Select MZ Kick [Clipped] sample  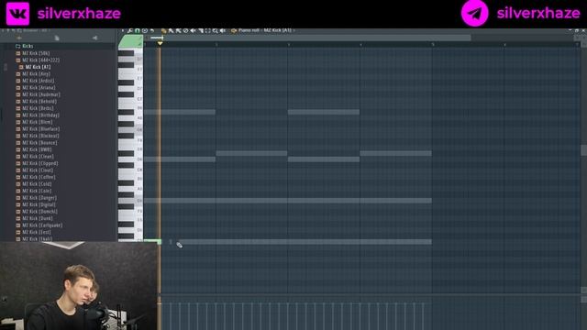point(37,163)
